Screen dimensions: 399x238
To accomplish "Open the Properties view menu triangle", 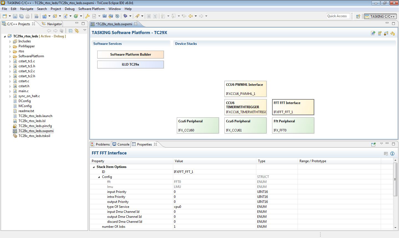I will 381,144.
